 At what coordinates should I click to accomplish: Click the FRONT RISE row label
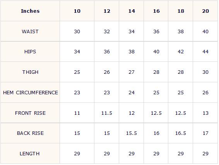coord(30,113)
